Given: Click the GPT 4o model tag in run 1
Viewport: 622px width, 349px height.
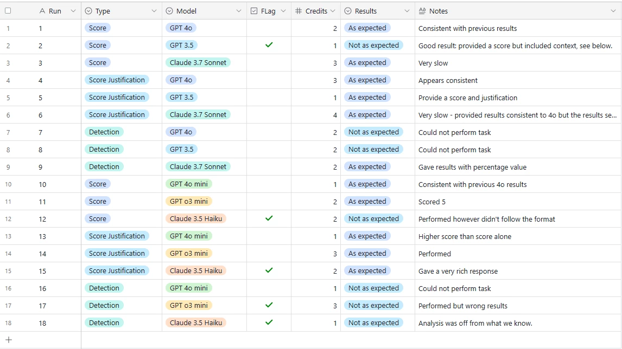Looking at the screenshot, I should coord(181,28).
